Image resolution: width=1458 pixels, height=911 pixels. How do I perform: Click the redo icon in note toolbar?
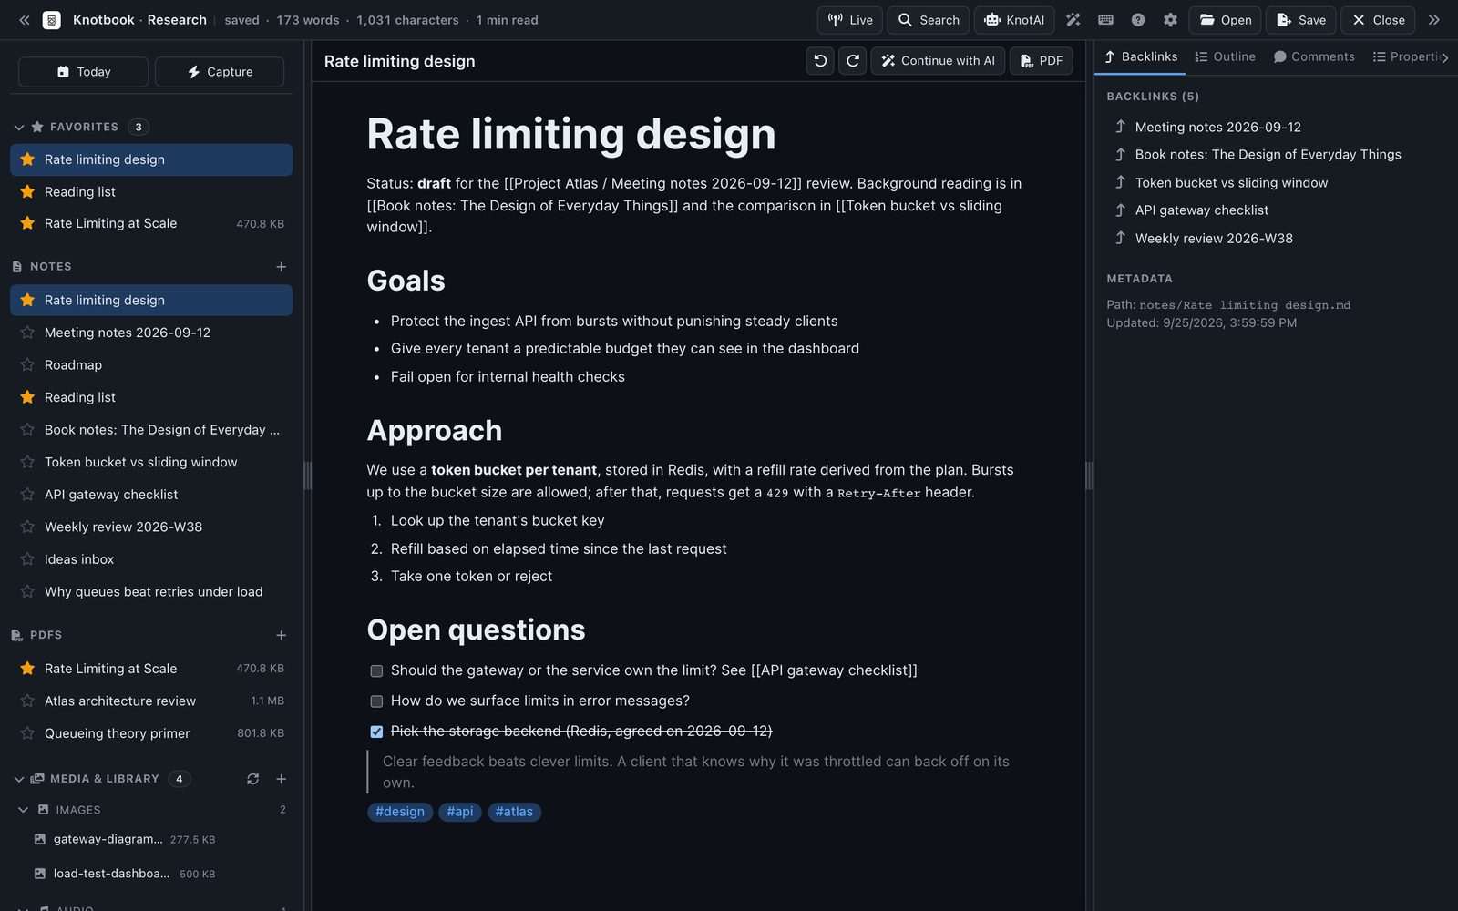(x=853, y=61)
